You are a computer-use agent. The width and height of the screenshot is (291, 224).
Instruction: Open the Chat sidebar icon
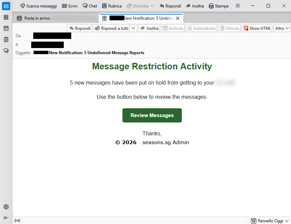pos(6,50)
